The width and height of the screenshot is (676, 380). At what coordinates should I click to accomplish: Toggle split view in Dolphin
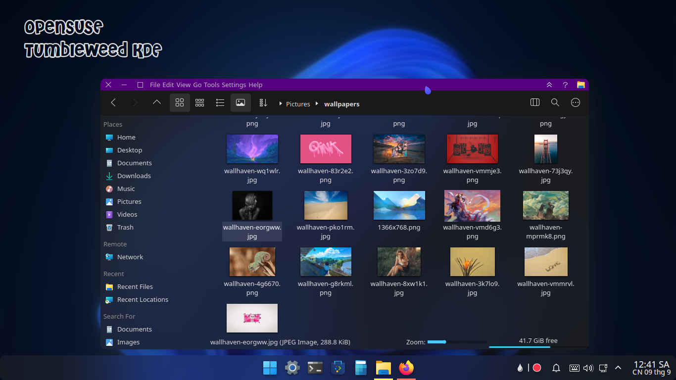click(x=535, y=102)
